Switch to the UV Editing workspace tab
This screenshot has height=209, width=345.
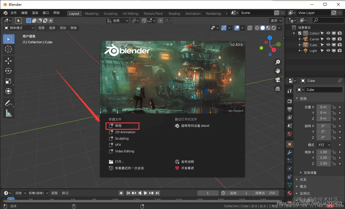130,13
